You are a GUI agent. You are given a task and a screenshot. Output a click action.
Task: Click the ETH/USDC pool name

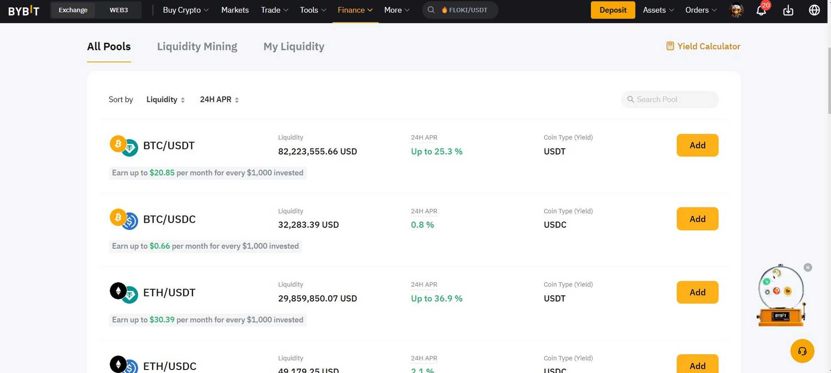pos(170,366)
